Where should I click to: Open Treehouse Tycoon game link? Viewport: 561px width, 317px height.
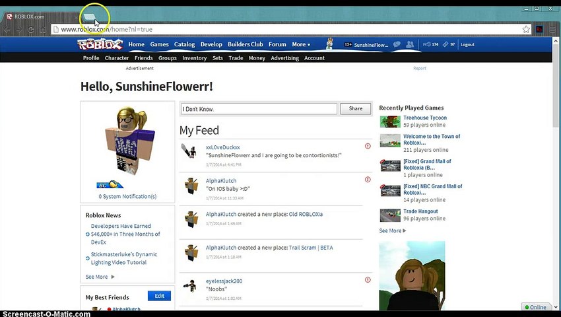coord(425,118)
